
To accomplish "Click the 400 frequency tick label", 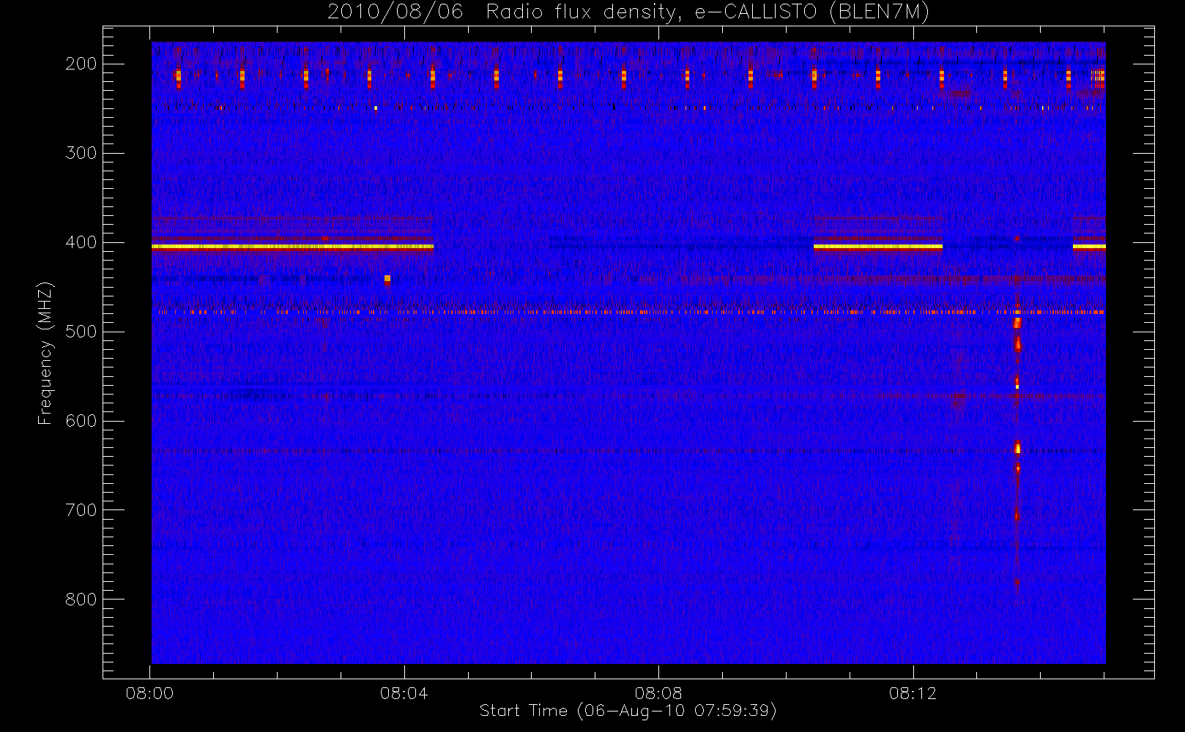I will [81, 242].
